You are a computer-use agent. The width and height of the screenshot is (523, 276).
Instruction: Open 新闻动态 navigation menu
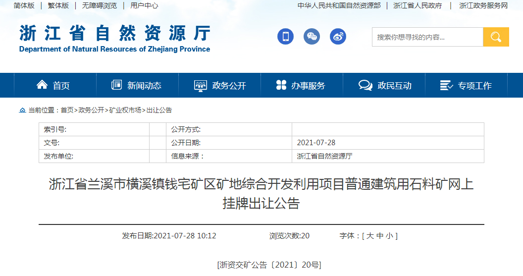click(x=137, y=86)
